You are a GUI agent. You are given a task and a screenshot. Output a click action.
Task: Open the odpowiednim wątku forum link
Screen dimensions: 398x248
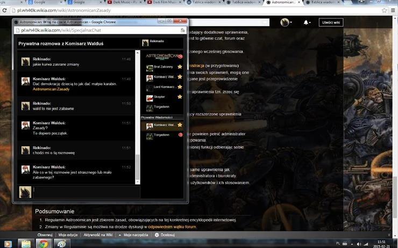[x=172, y=227]
